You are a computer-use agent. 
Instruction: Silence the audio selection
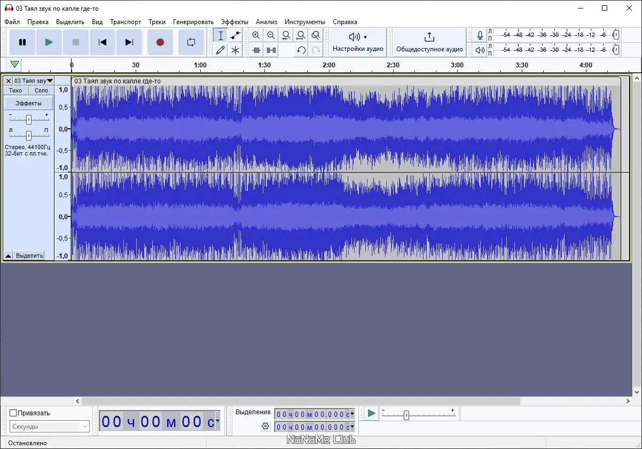point(271,50)
